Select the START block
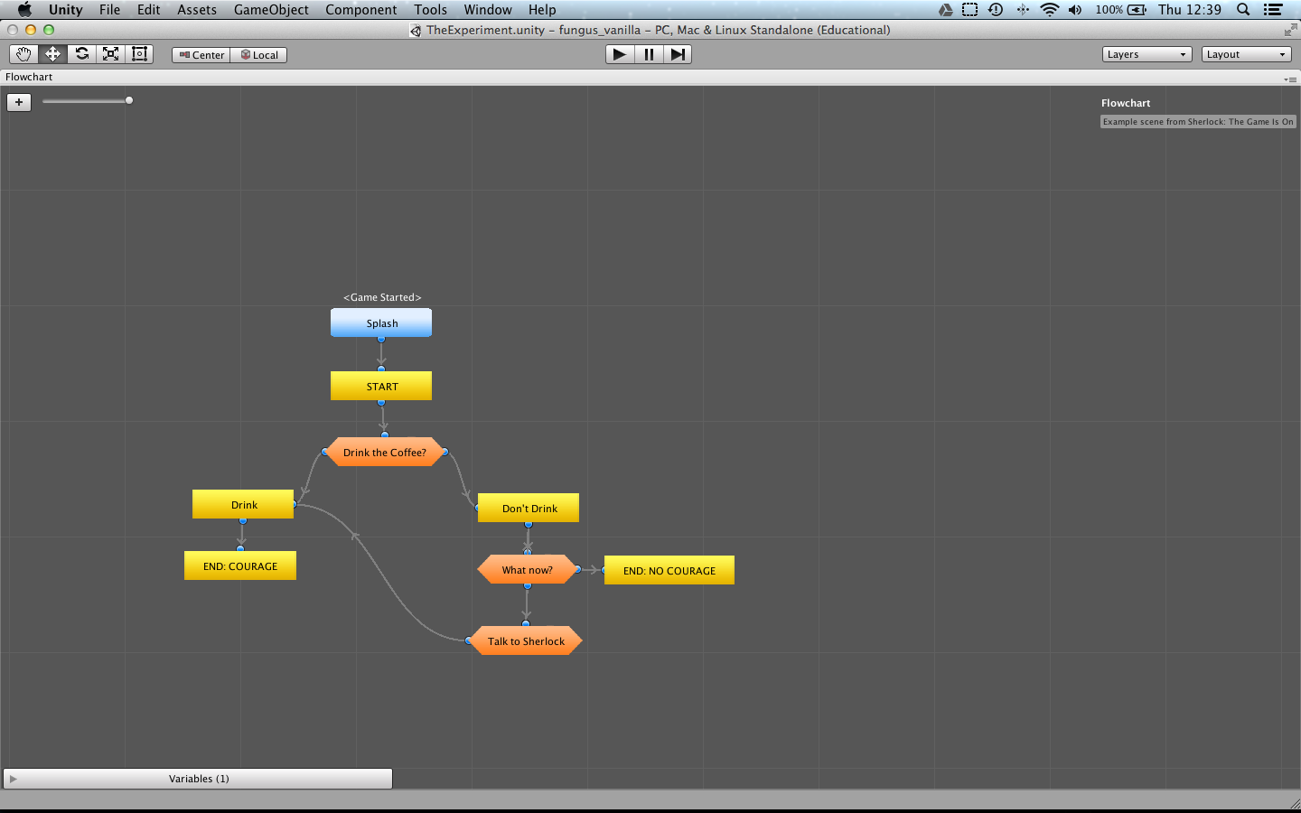This screenshot has height=813, width=1301. point(381,386)
